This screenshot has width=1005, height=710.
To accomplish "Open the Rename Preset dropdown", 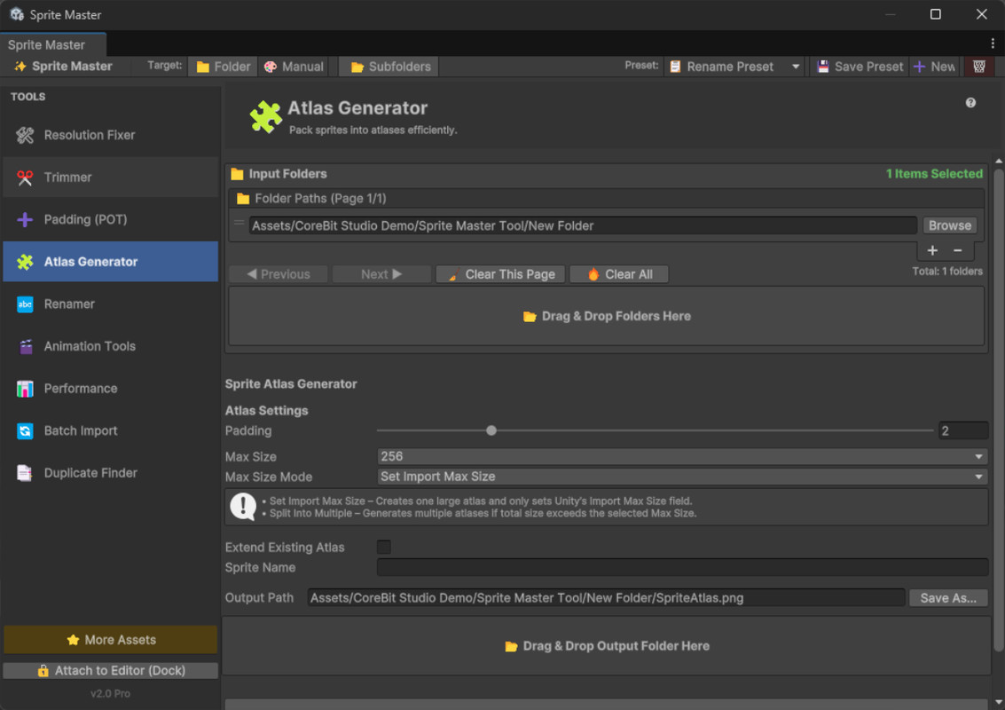I will pos(734,66).
